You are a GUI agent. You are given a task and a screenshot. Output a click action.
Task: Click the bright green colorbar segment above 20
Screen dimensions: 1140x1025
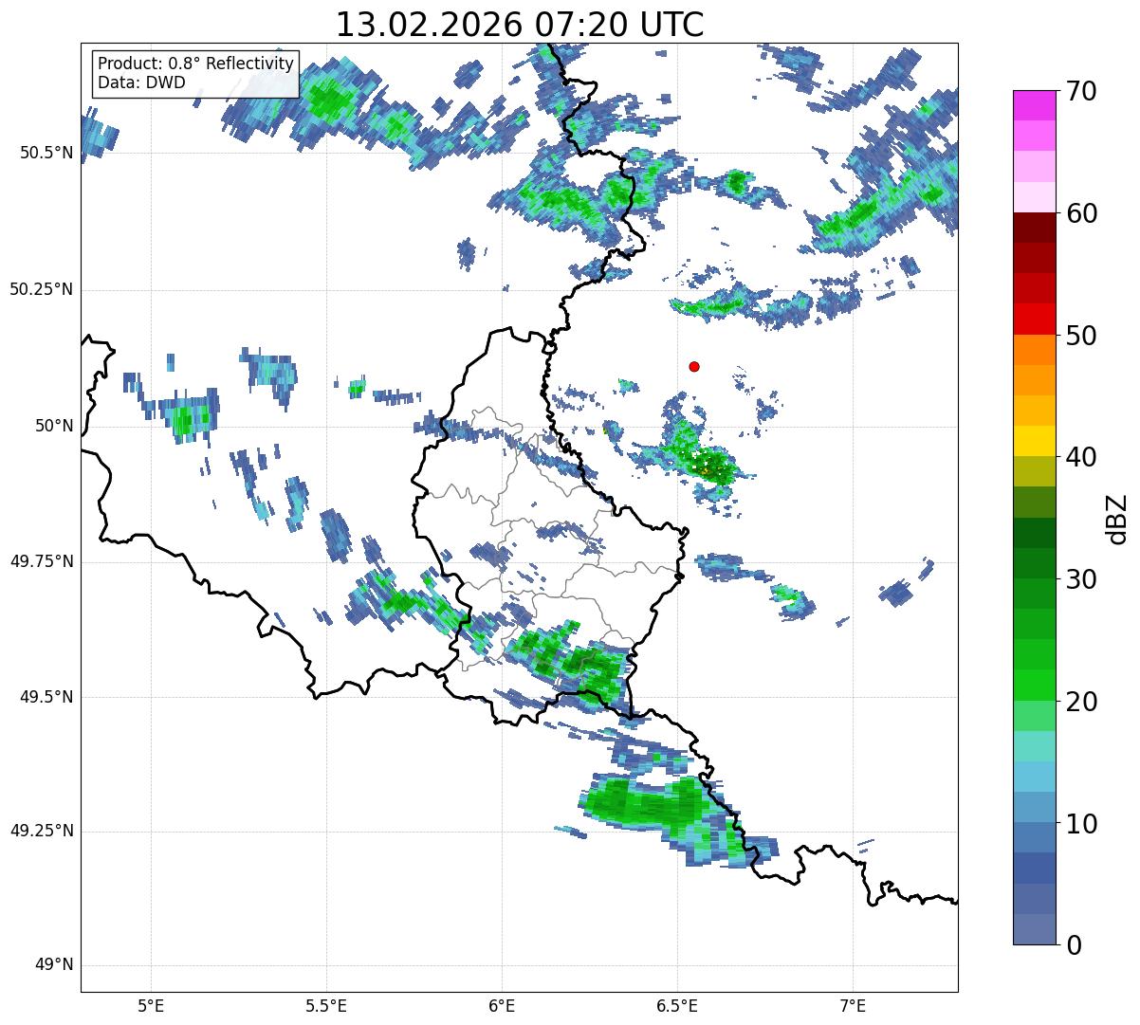coord(1034,686)
